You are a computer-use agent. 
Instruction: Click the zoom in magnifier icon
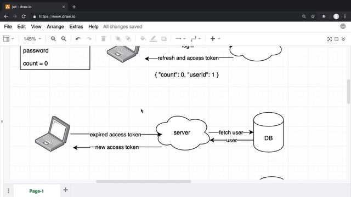coord(53,39)
